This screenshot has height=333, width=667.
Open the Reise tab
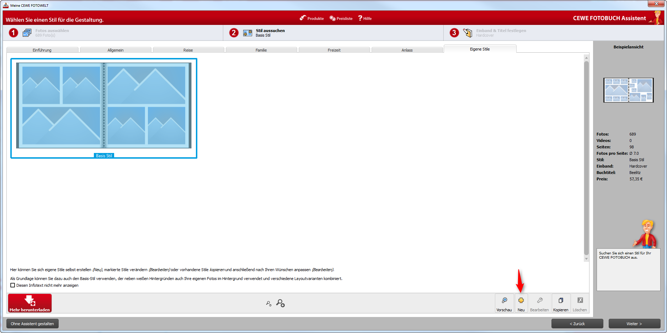[x=188, y=50]
